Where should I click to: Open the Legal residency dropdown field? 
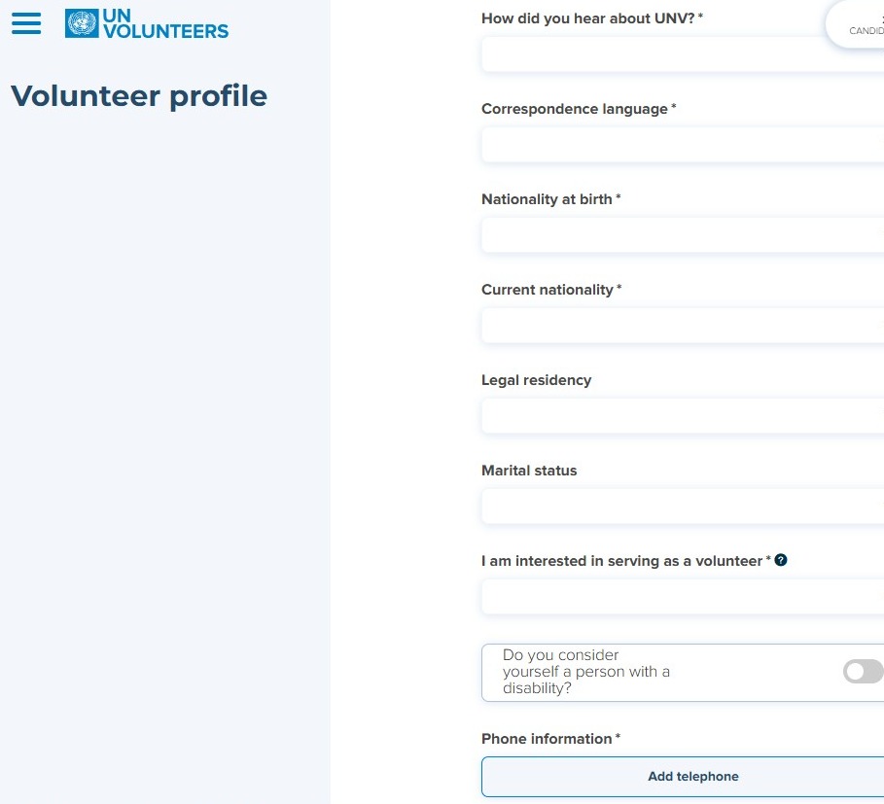point(682,416)
